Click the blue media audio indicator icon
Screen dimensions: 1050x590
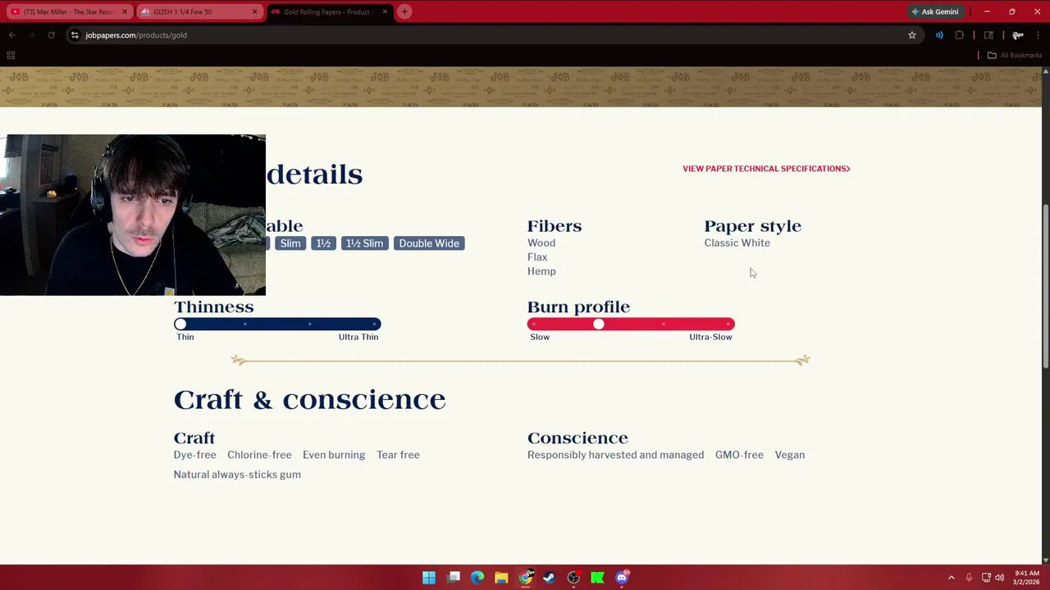coord(939,35)
